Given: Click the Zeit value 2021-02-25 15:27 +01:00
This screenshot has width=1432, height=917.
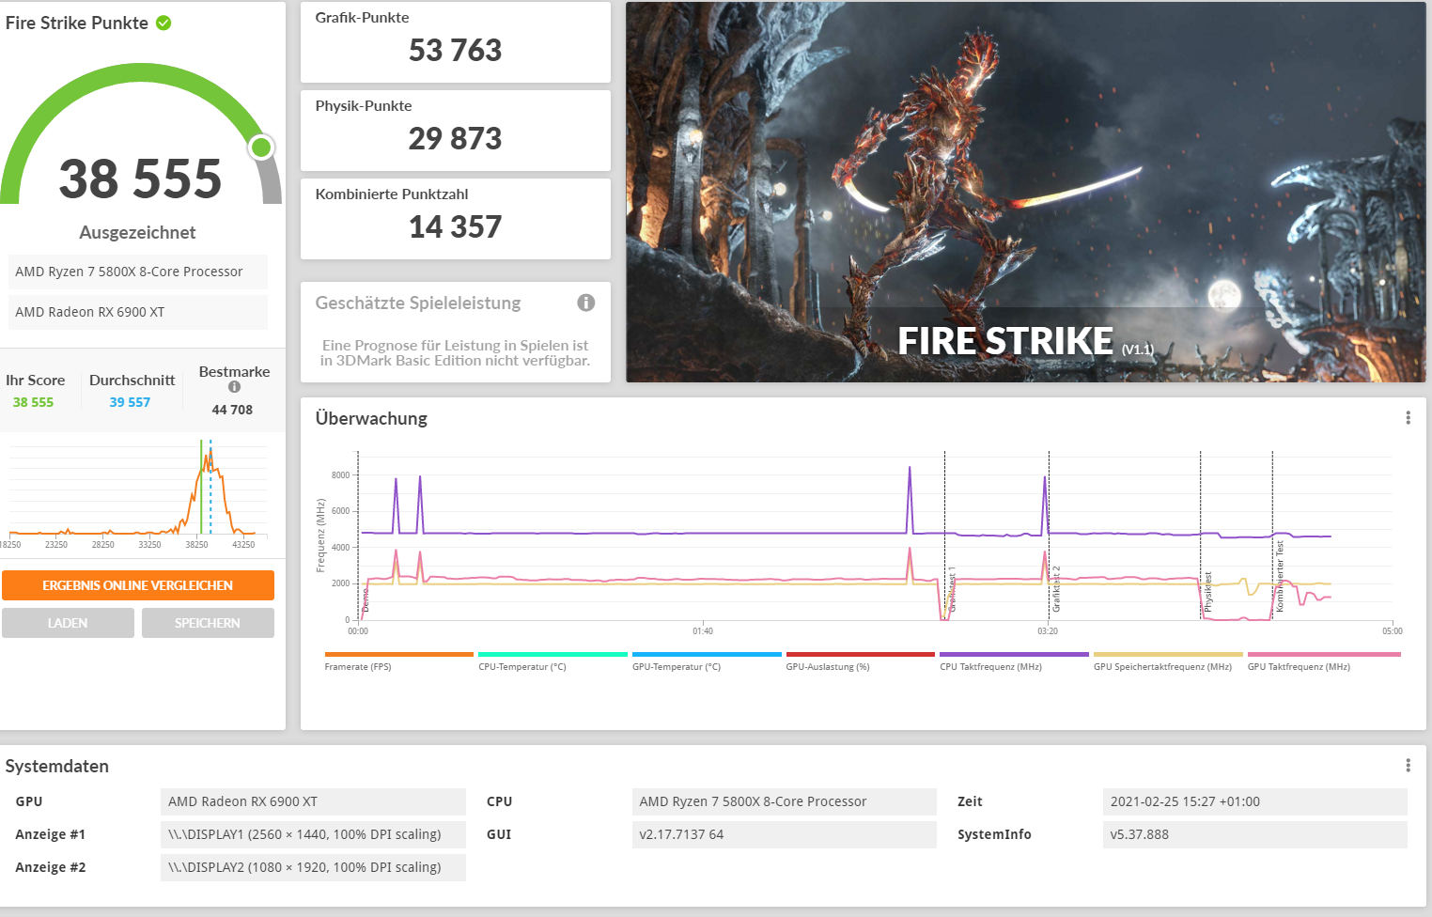Looking at the screenshot, I should pos(1255,801).
